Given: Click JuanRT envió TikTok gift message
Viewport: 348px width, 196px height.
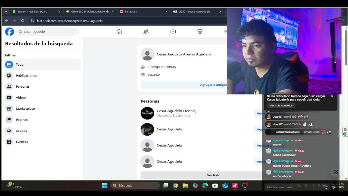Looking at the screenshot, I should (x=290, y=124).
